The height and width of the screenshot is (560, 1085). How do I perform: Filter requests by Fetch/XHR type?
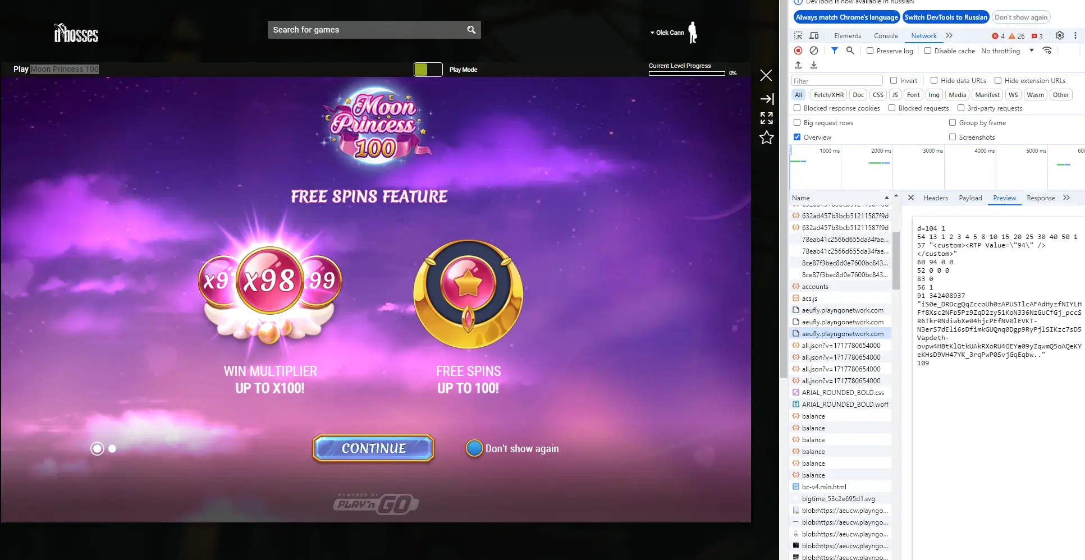point(828,95)
